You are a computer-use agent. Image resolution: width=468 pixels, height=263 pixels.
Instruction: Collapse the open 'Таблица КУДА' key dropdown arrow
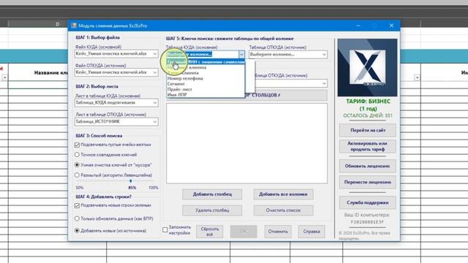241,54
